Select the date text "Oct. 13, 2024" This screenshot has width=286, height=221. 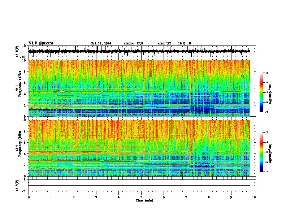(101, 43)
